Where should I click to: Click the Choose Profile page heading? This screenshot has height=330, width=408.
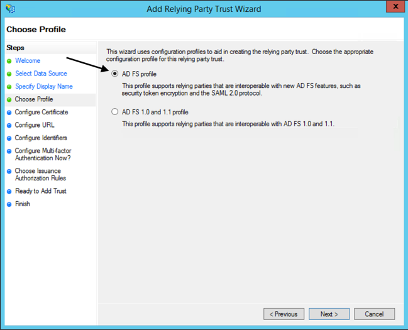pos(36,30)
